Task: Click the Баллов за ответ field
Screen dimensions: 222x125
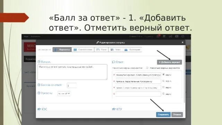Action: [x=72, y=85]
